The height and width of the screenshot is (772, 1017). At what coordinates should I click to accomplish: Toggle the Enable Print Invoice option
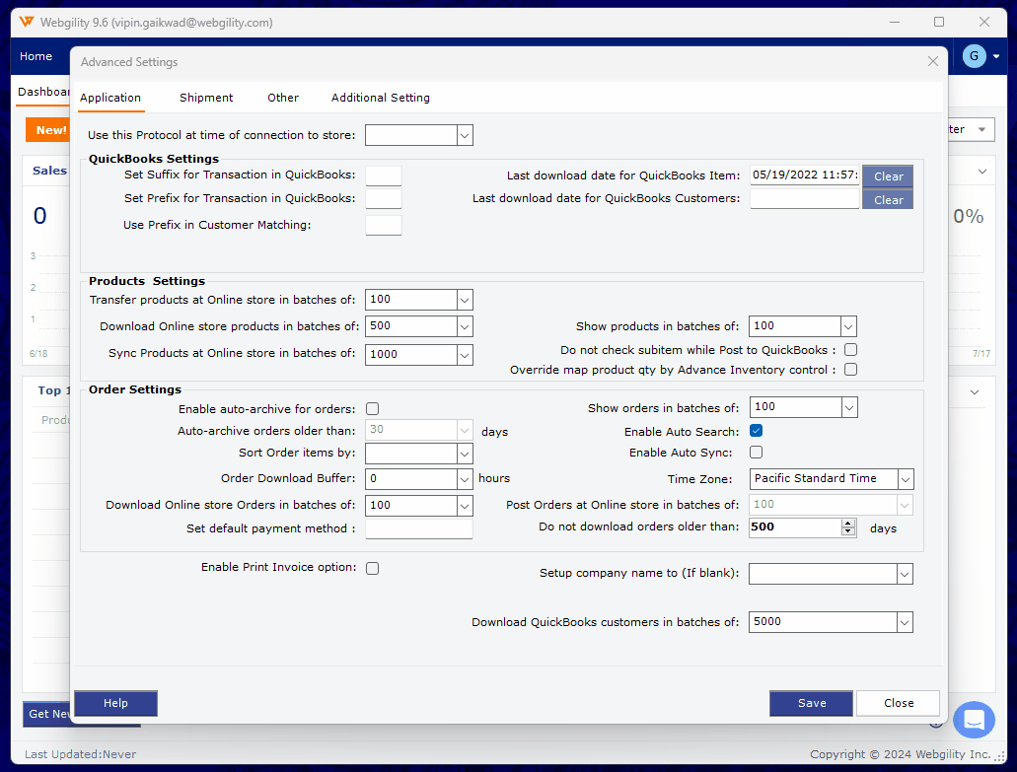click(x=372, y=568)
